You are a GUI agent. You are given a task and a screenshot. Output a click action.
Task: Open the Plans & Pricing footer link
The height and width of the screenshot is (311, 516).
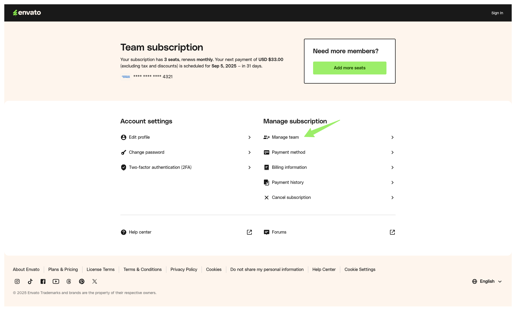coord(63,269)
